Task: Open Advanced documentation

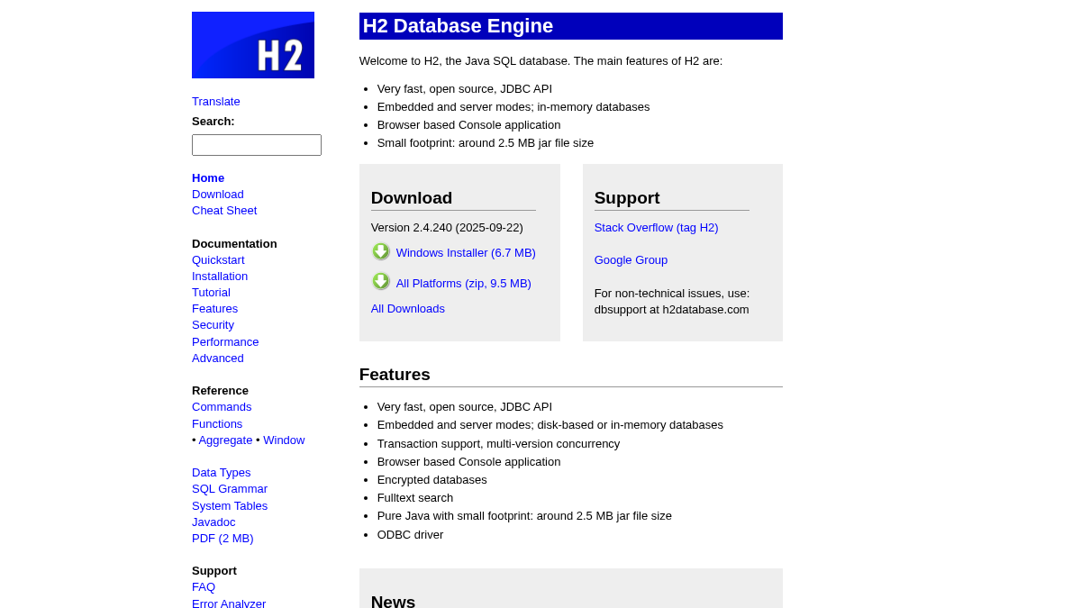Action: coord(218,358)
